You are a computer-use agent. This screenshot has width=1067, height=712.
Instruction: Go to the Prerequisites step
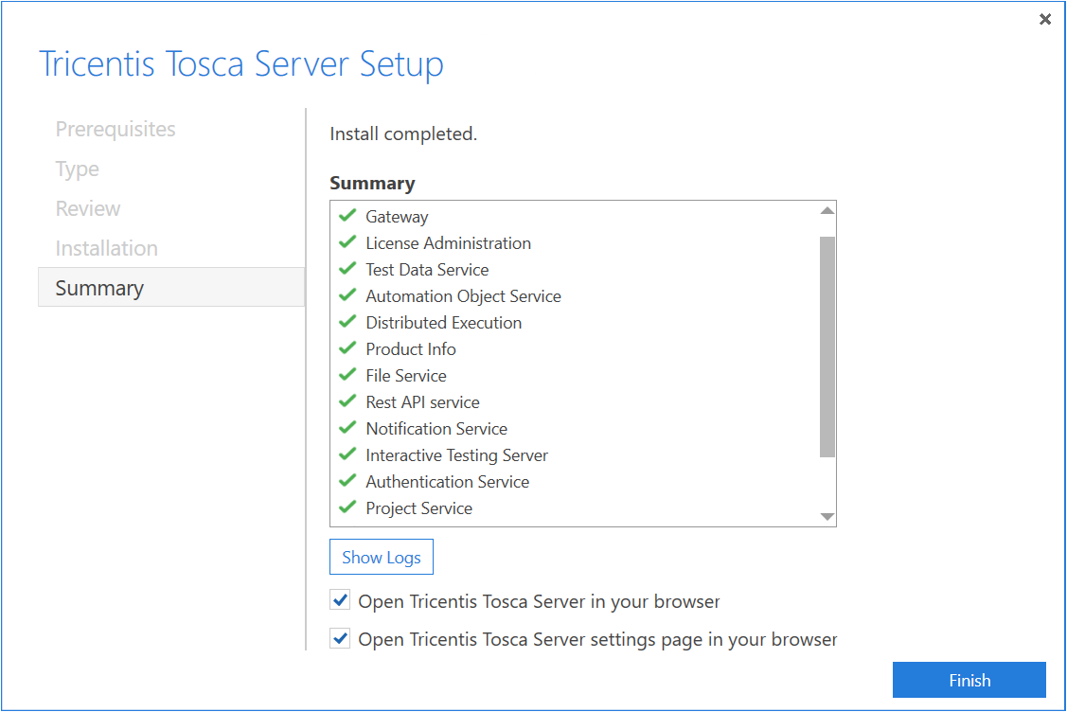(x=116, y=129)
